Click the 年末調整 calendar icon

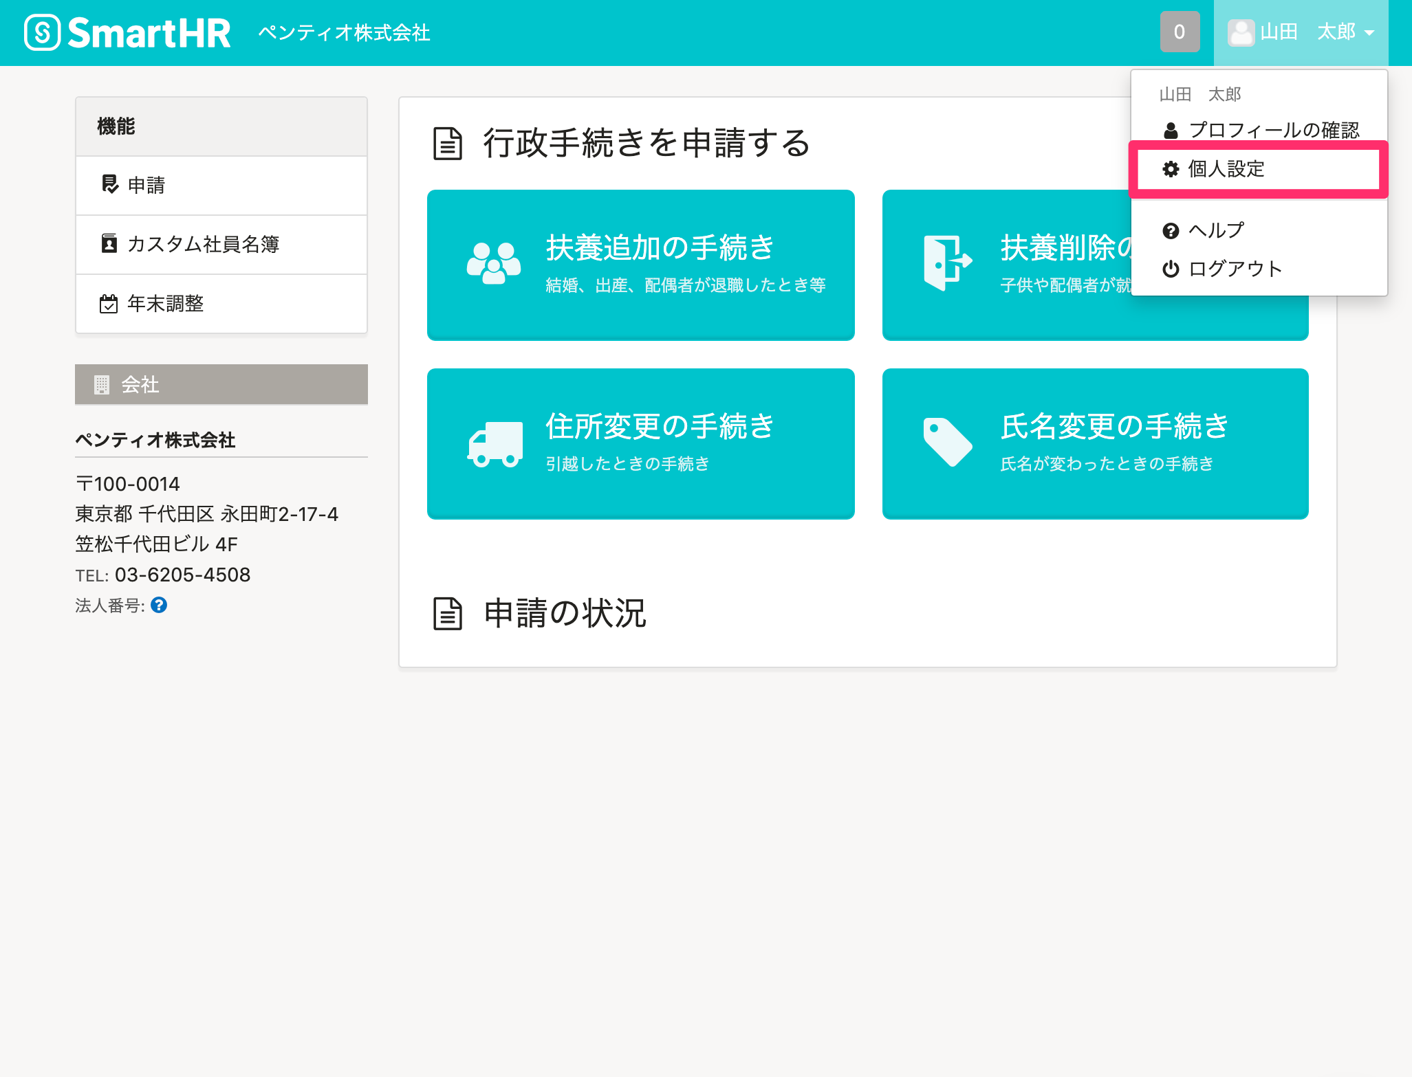coord(109,304)
